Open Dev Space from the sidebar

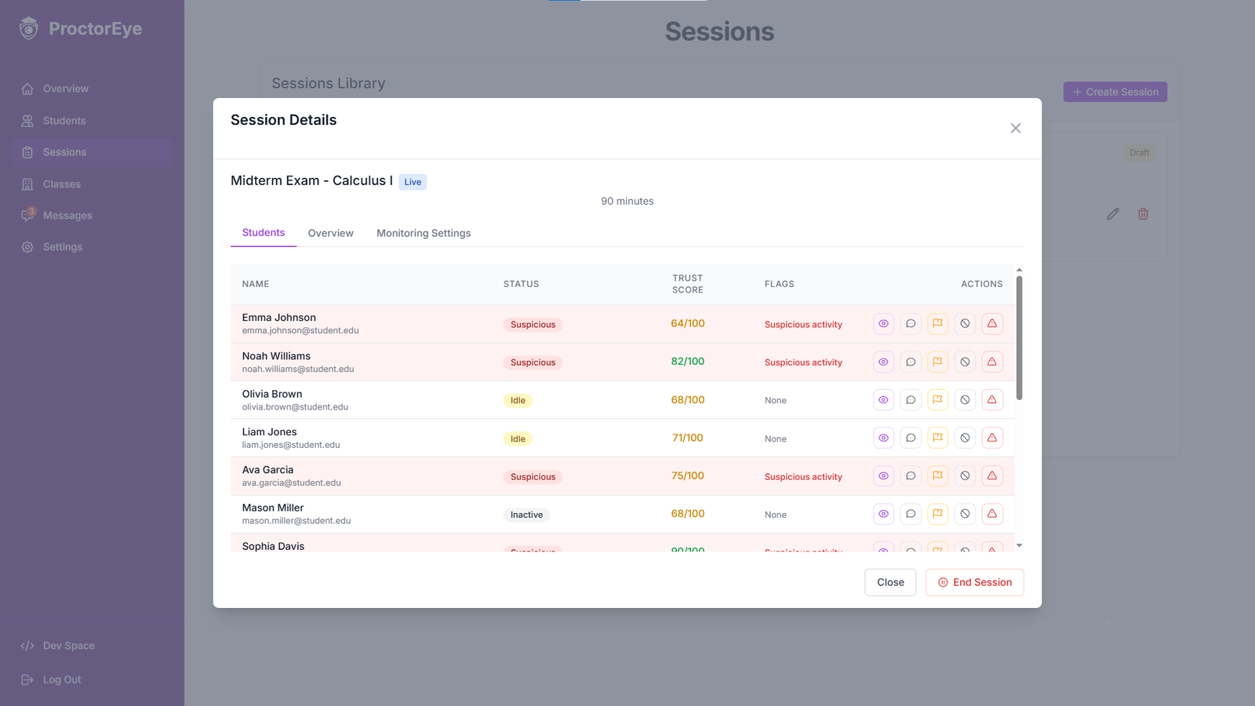(68, 646)
